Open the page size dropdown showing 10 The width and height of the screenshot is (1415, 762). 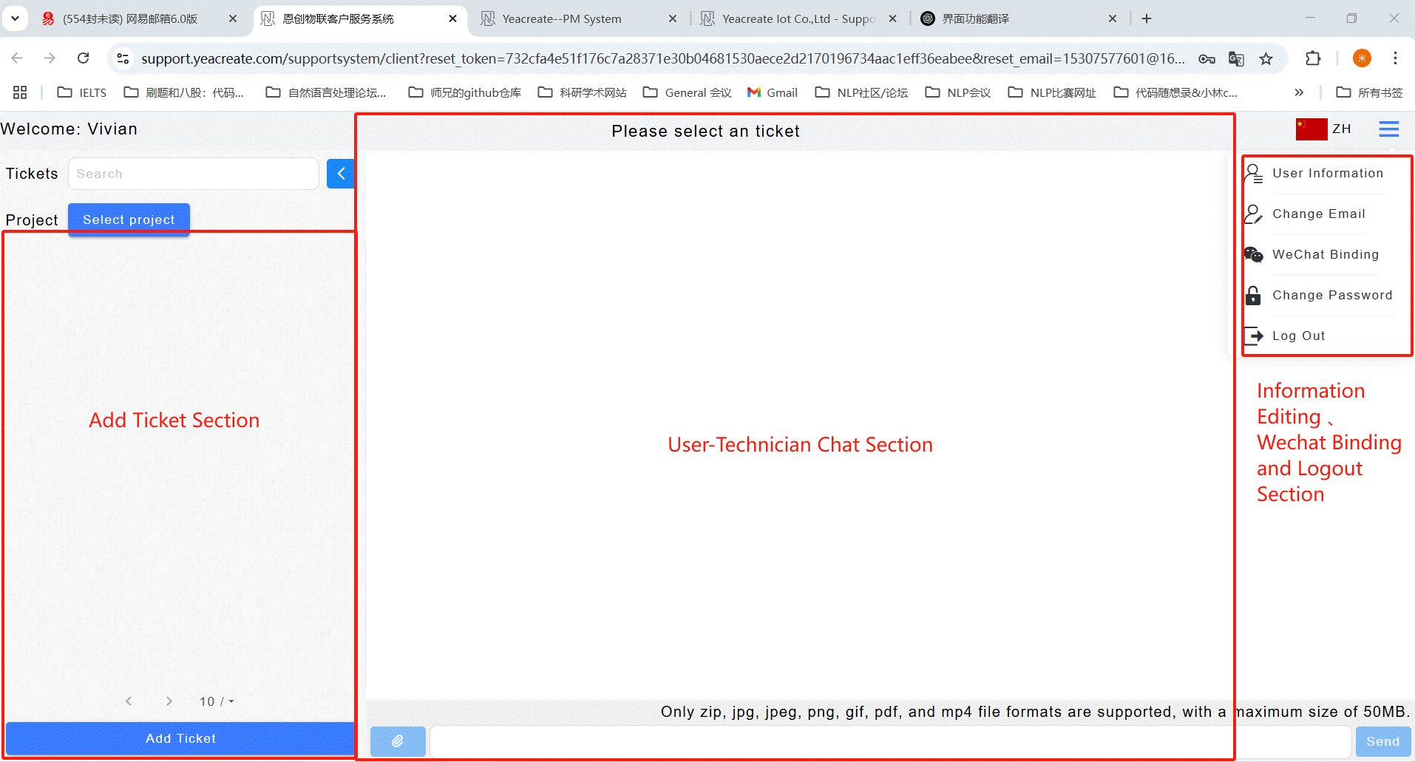click(217, 701)
